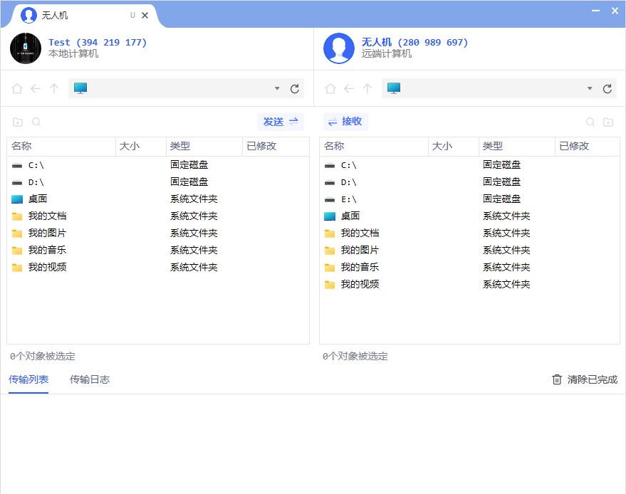The width and height of the screenshot is (626, 494).
Task: Select remote 我的文档 folder
Action: [x=469, y=233]
